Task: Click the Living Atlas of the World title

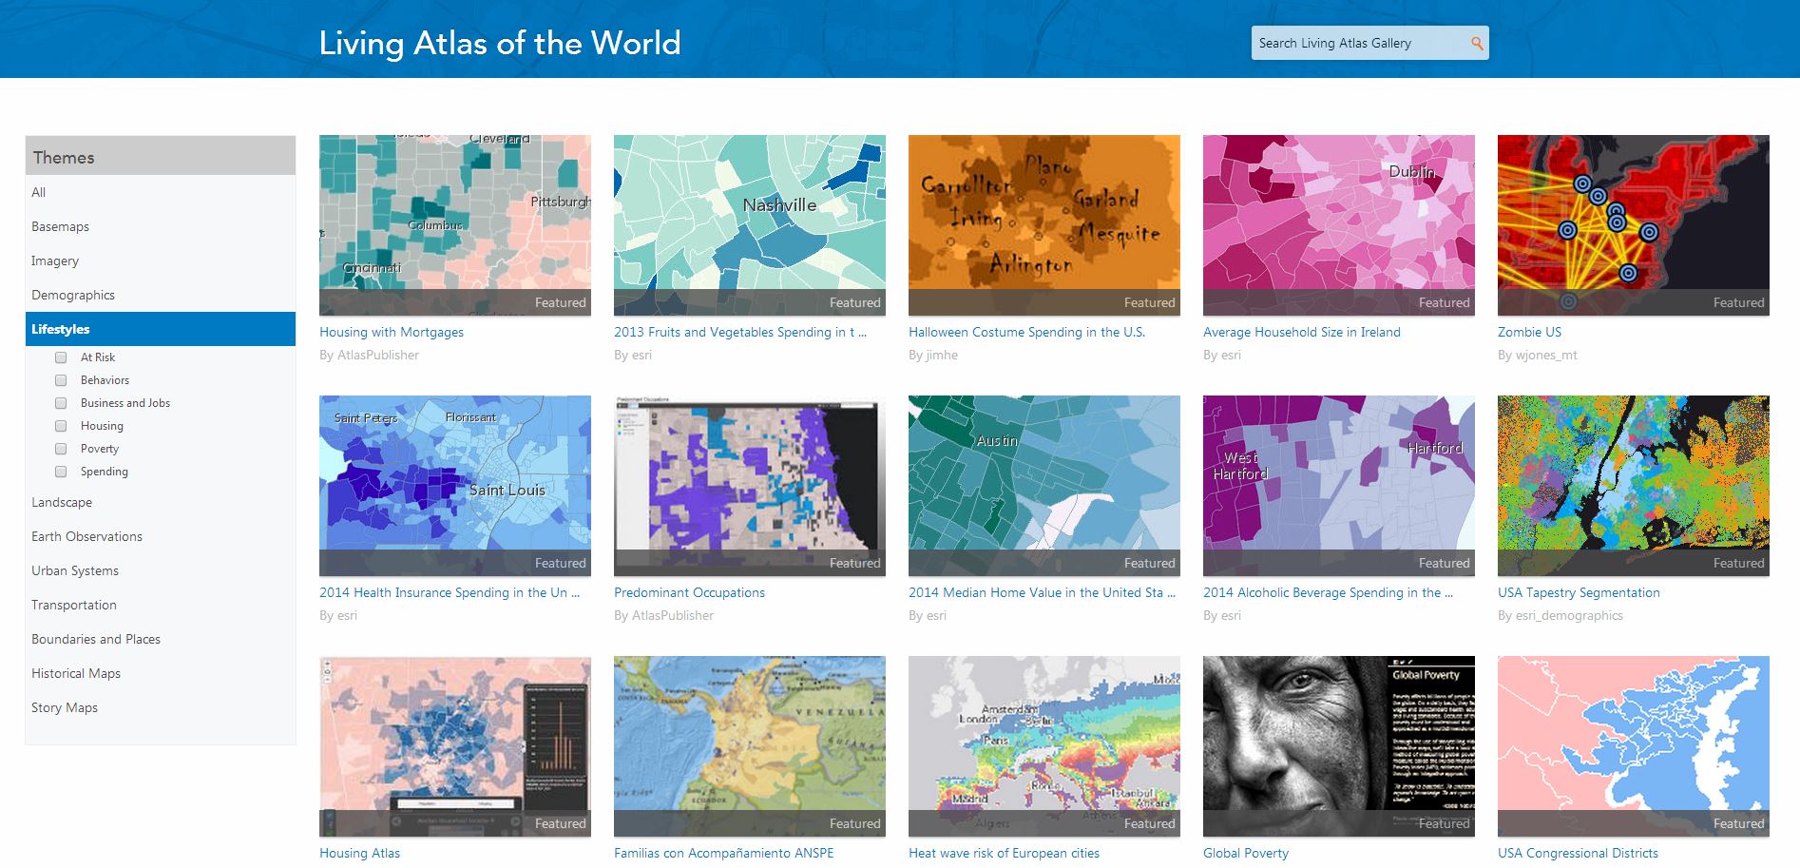Action: pyautogui.click(x=500, y=43)
